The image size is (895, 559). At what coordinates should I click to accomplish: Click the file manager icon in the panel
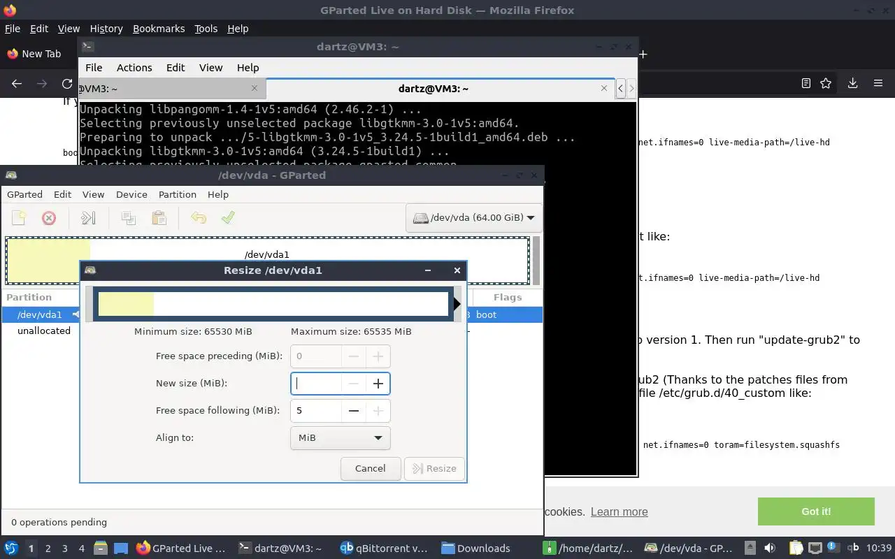[x=100, y=548]
